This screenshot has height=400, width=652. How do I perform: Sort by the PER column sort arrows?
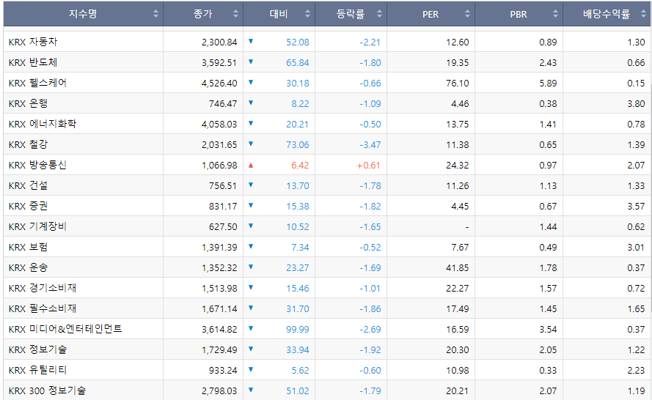coord(467,14)
